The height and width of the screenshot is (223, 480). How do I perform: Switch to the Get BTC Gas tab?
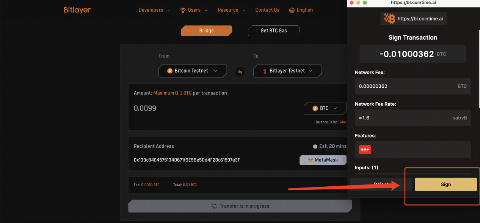273,31
